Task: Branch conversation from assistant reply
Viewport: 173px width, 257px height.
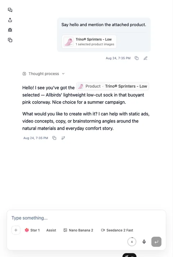Action: point(63,138)
